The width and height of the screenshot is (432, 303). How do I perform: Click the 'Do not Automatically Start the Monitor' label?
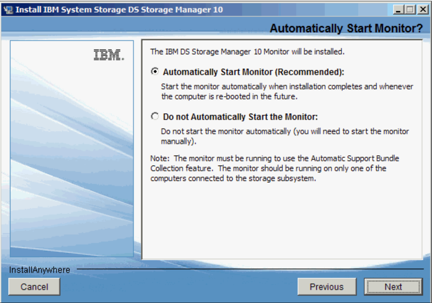click(241, 117)
